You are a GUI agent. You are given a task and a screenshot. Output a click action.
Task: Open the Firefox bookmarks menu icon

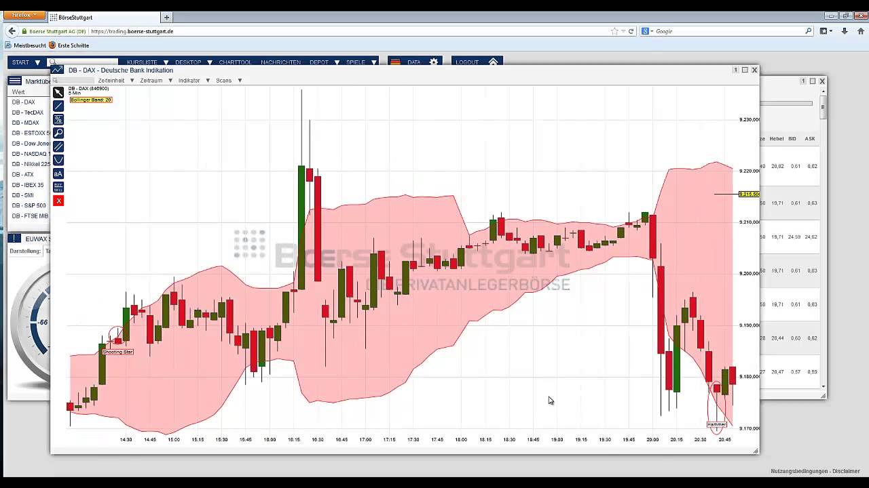pyautogui.click(x=826, y=31)
